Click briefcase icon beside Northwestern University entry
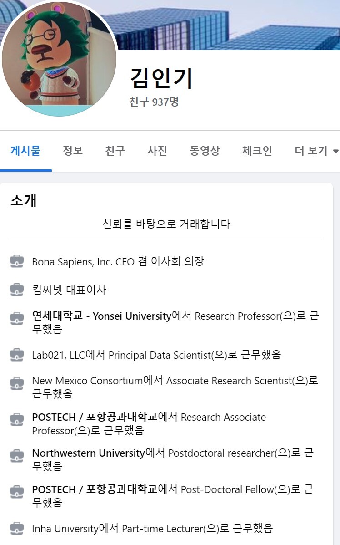Viewport: 340px width, 545px height. click(x=17, y=455)
